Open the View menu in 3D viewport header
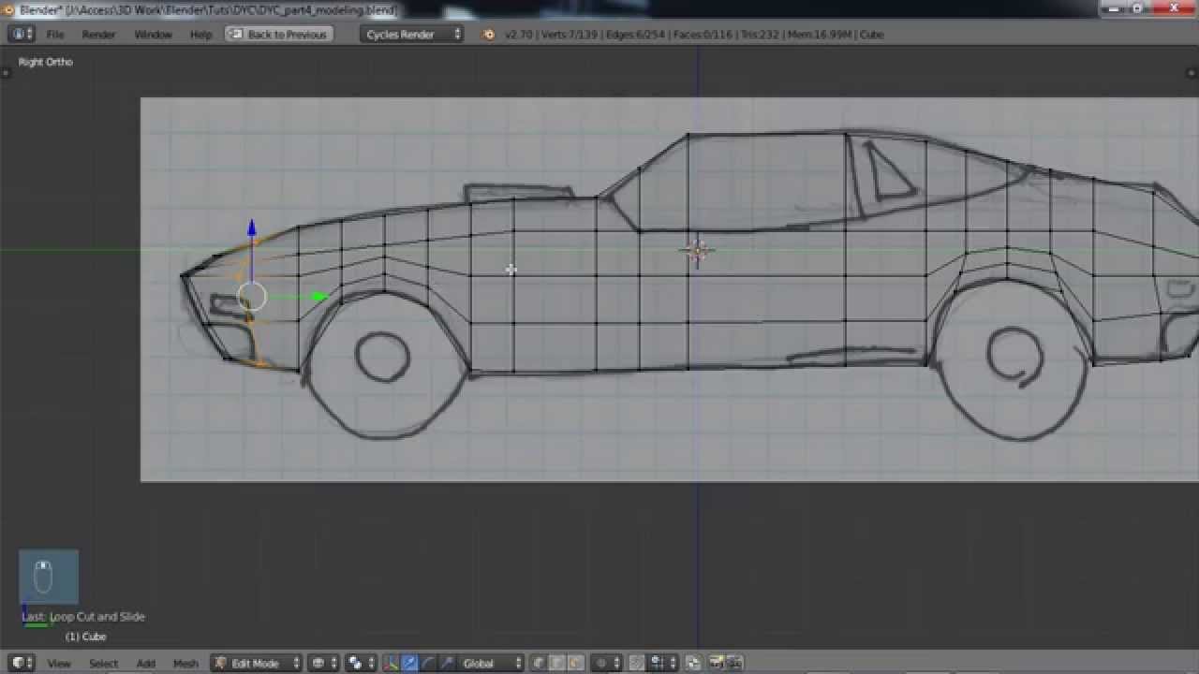 pos(59,663)
